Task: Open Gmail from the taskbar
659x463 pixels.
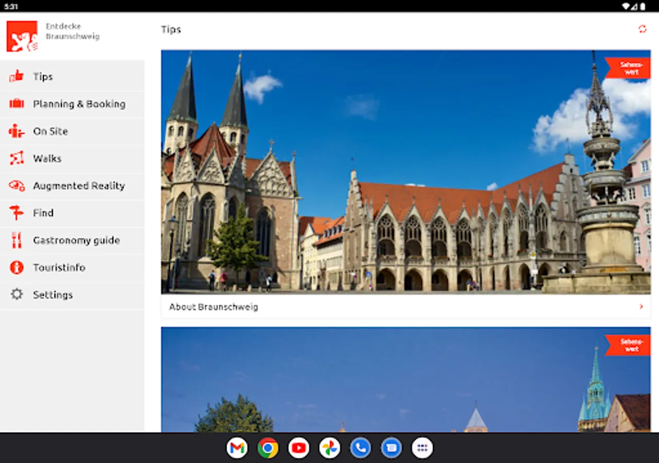Action: point(237,448)
